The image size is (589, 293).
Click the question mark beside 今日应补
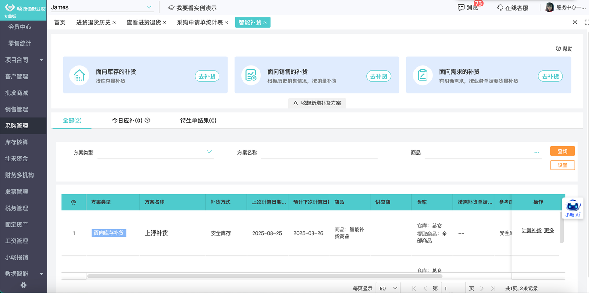point(147,121)
